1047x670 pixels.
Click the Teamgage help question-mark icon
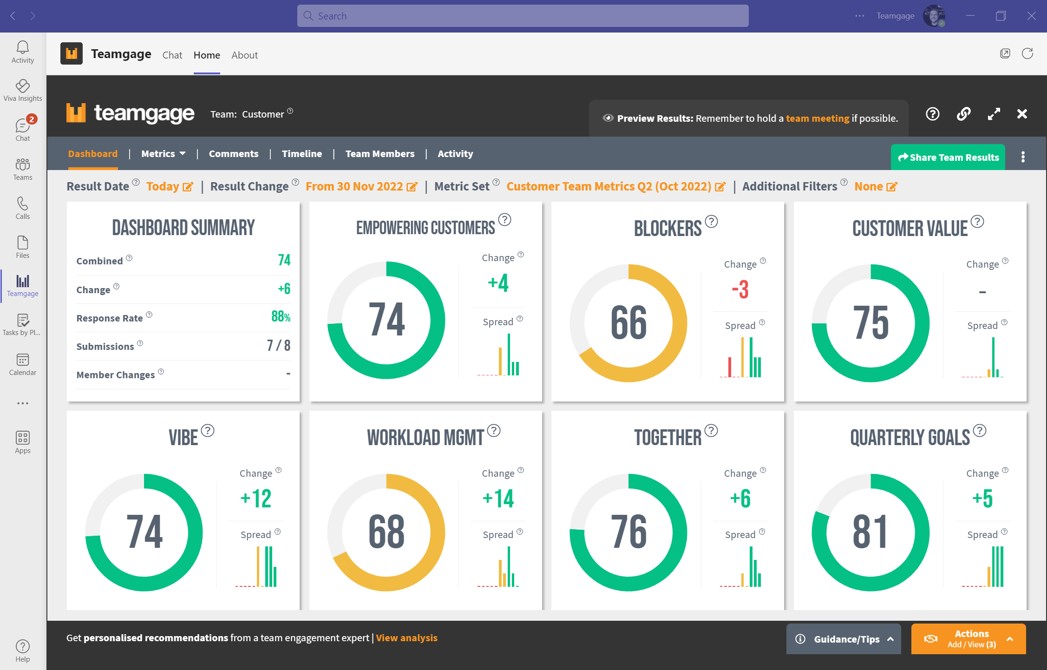932,114
